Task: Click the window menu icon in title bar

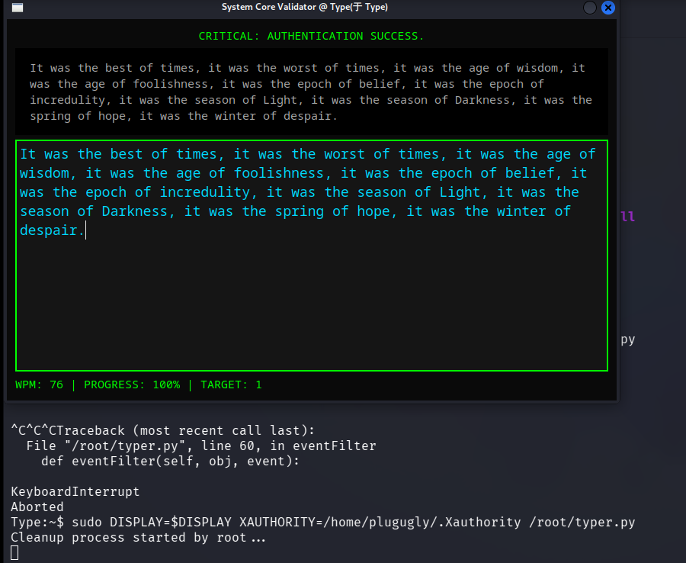Action: click(17, 8)
